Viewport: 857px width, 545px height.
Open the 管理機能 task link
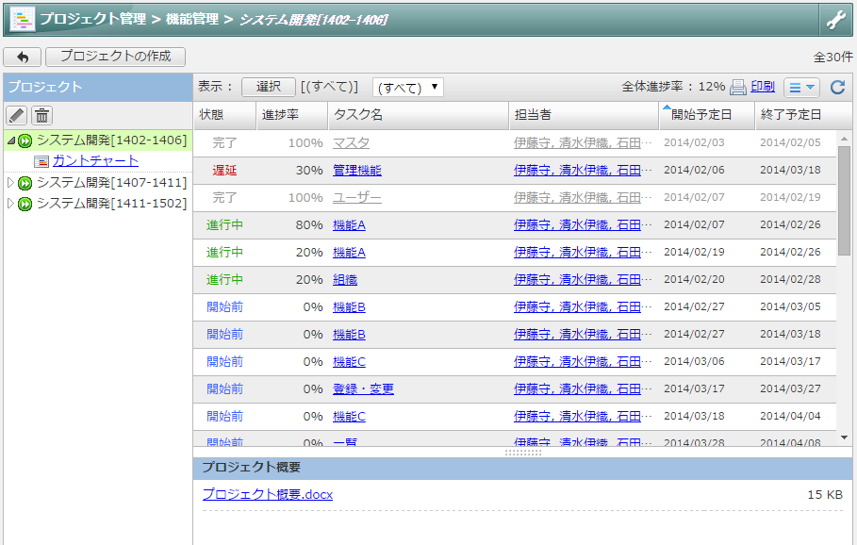pyautogui.click(x=356, y=171)
